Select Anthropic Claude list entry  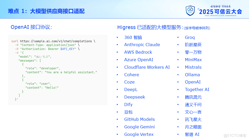[x=142, y=45]
